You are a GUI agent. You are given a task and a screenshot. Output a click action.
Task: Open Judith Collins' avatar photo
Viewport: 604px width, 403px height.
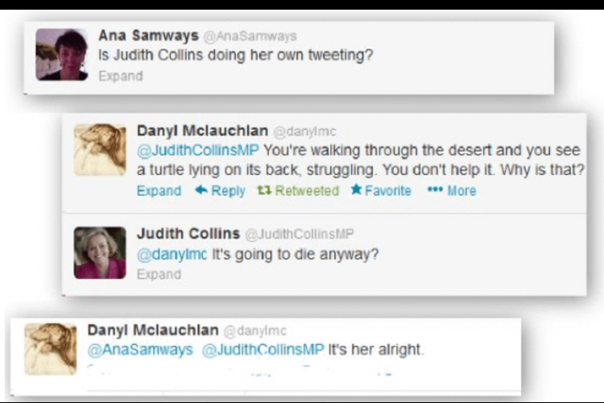point(100,252)
